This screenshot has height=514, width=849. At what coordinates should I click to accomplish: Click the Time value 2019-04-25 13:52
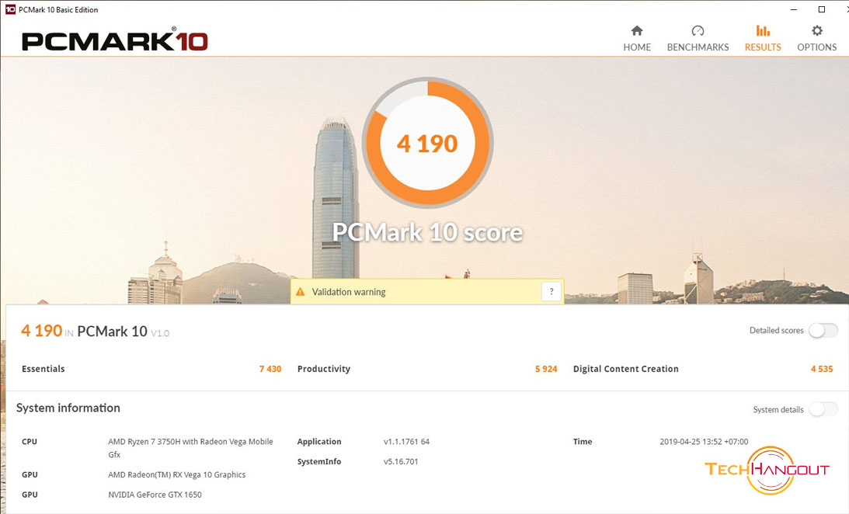pos(704,442)
